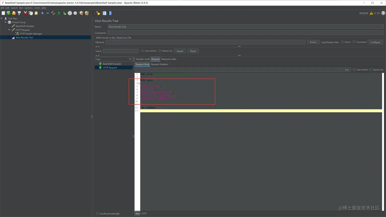
Task: Cut the selected element with the scissors icon
Action: 25,13
